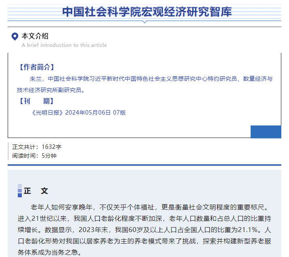
Task: Click the 【刊 期】 heading
Action: [x=36, y=101]
